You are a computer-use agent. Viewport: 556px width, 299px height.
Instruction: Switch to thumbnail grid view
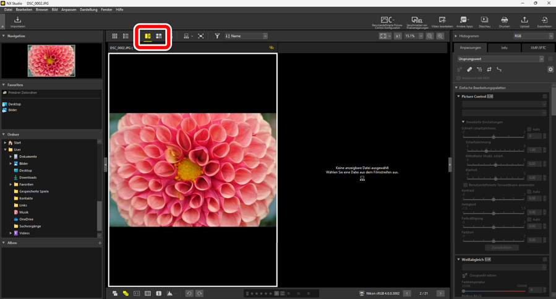coord(114,37)
